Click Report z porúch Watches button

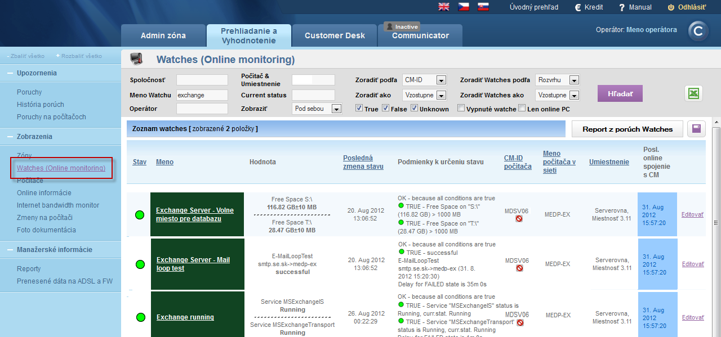click(x=627, y=129)
